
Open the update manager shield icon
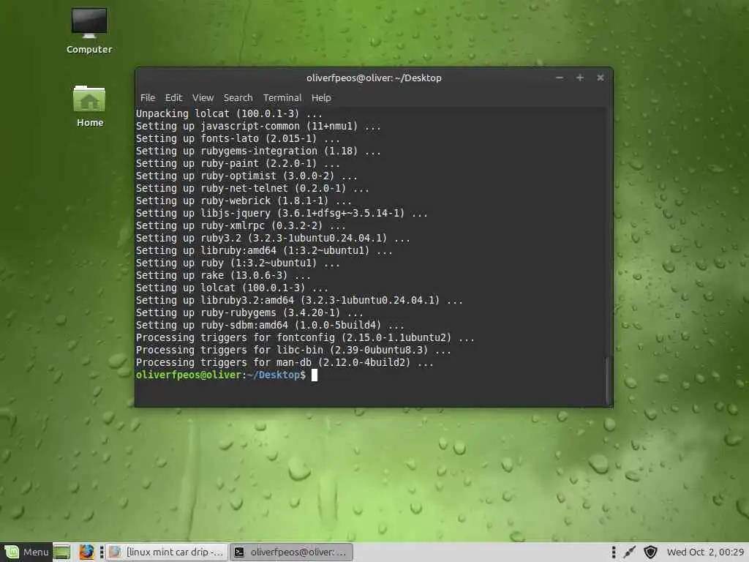650,552
